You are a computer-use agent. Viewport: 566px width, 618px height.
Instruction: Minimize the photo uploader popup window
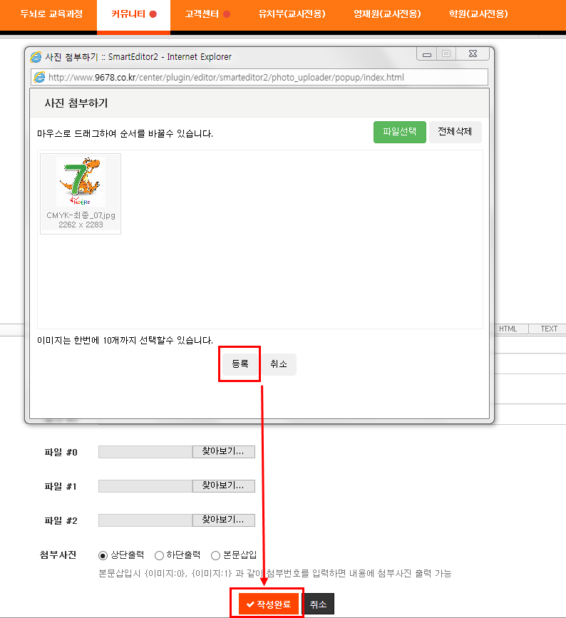click(428, 54)
